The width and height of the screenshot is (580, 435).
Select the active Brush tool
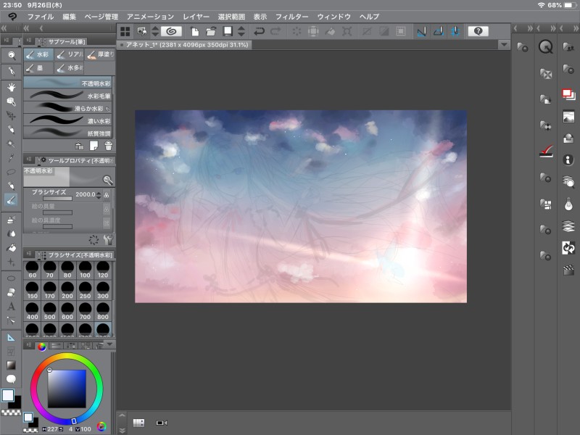click(12, 200)
